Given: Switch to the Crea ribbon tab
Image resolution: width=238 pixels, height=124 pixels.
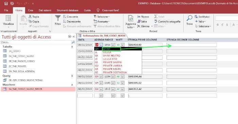Looking at the screenshot, I should [30, 10].
